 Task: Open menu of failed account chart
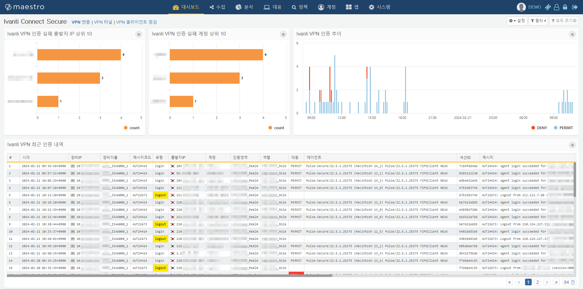(x=283, y=34)
